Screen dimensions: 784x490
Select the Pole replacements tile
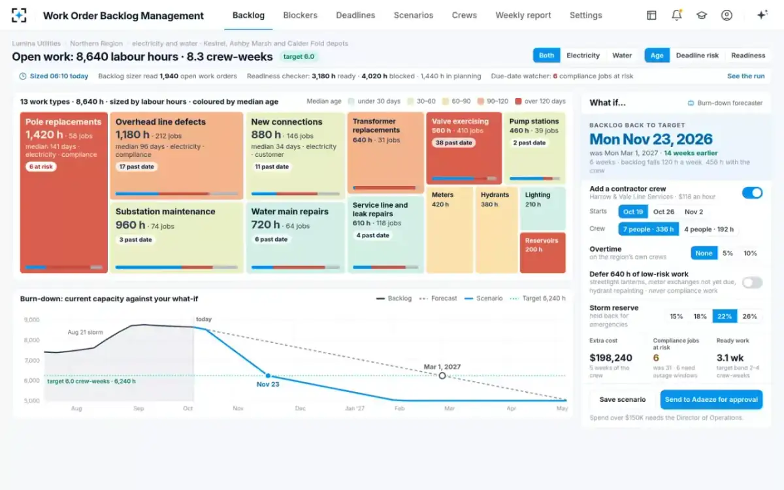(x=64, y=193)
